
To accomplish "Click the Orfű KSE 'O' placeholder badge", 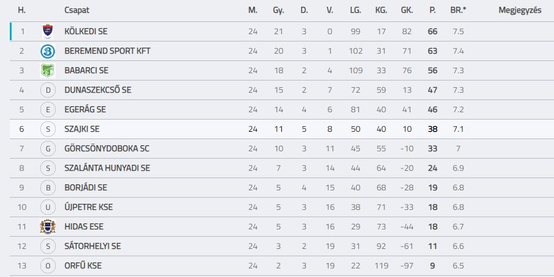I will click(x=48, y=266).
